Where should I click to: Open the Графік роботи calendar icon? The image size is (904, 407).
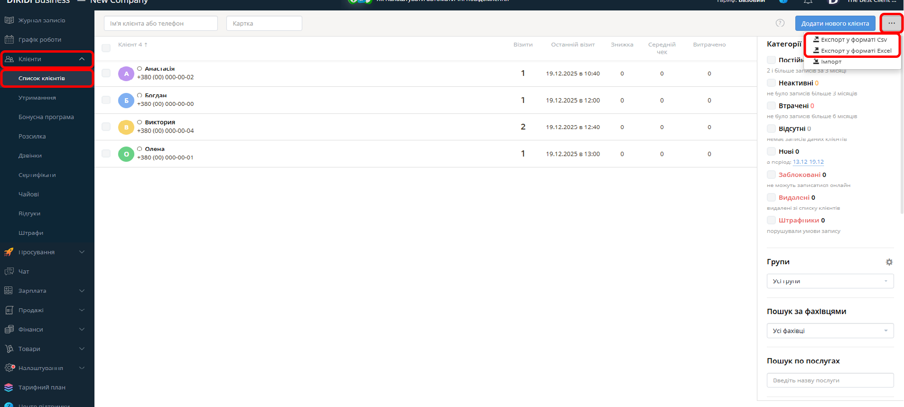(9, 40)
